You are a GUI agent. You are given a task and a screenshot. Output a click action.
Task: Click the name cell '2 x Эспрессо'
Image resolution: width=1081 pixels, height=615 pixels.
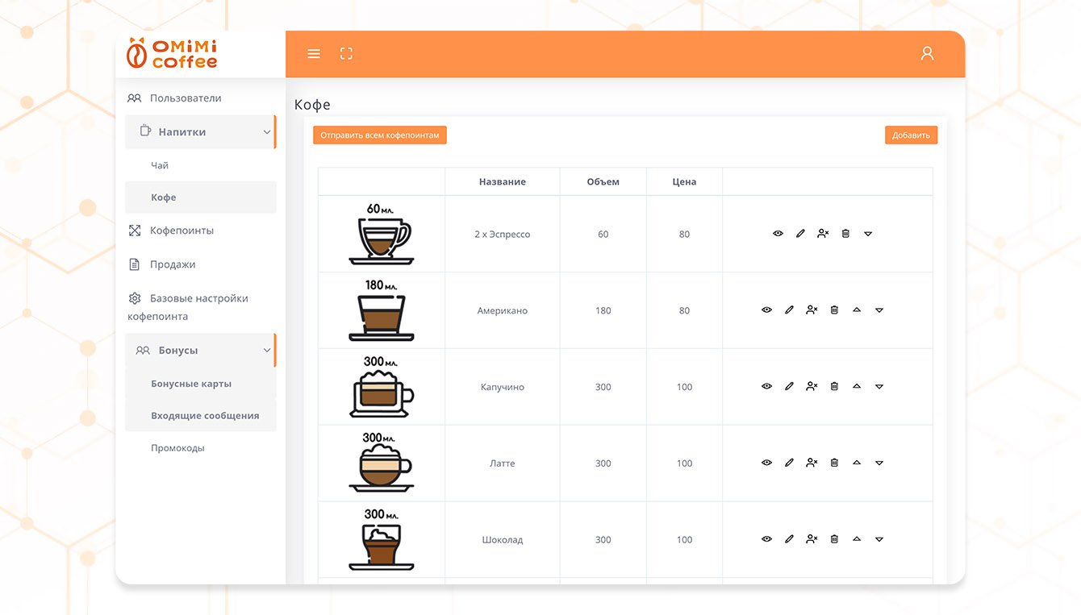pyautogui.click(x=502, y=235)
